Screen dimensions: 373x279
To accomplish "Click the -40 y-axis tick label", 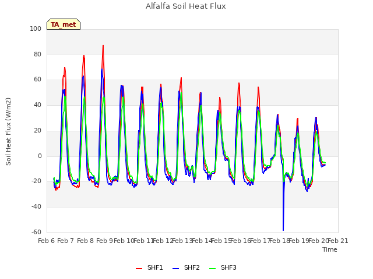I will 36,207.
